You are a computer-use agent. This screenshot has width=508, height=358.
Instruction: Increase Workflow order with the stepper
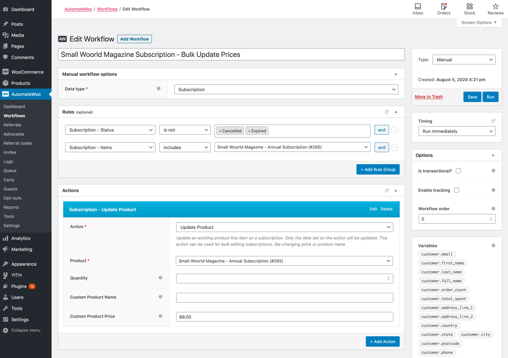490,217
